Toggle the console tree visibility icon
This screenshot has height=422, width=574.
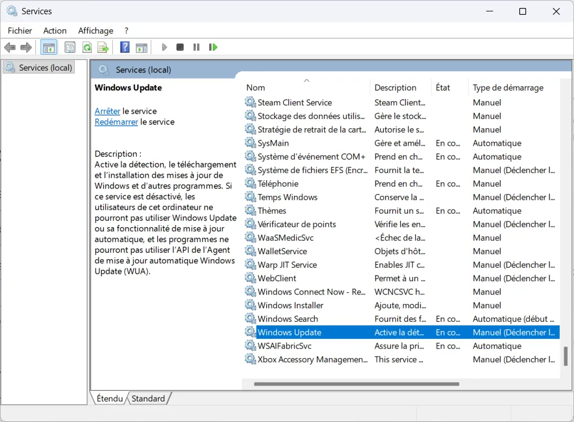48,47
